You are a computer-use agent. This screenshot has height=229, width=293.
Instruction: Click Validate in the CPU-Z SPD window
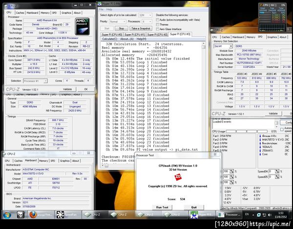click(273, 114)
